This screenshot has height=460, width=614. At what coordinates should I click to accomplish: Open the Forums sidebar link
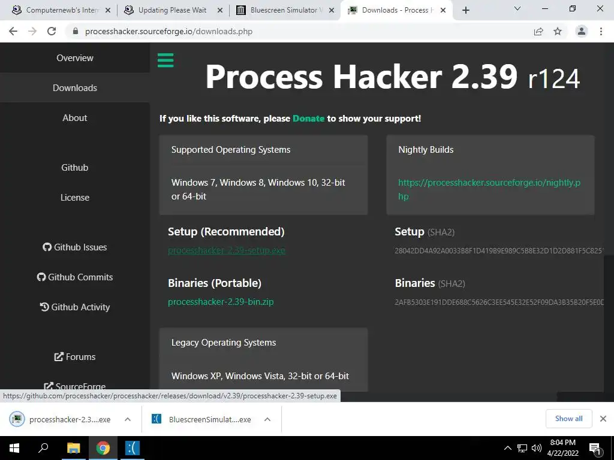click(75, 357)
